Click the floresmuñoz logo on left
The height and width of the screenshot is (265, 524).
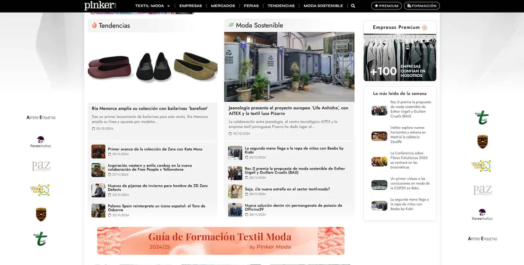click(x=41, y=142)
